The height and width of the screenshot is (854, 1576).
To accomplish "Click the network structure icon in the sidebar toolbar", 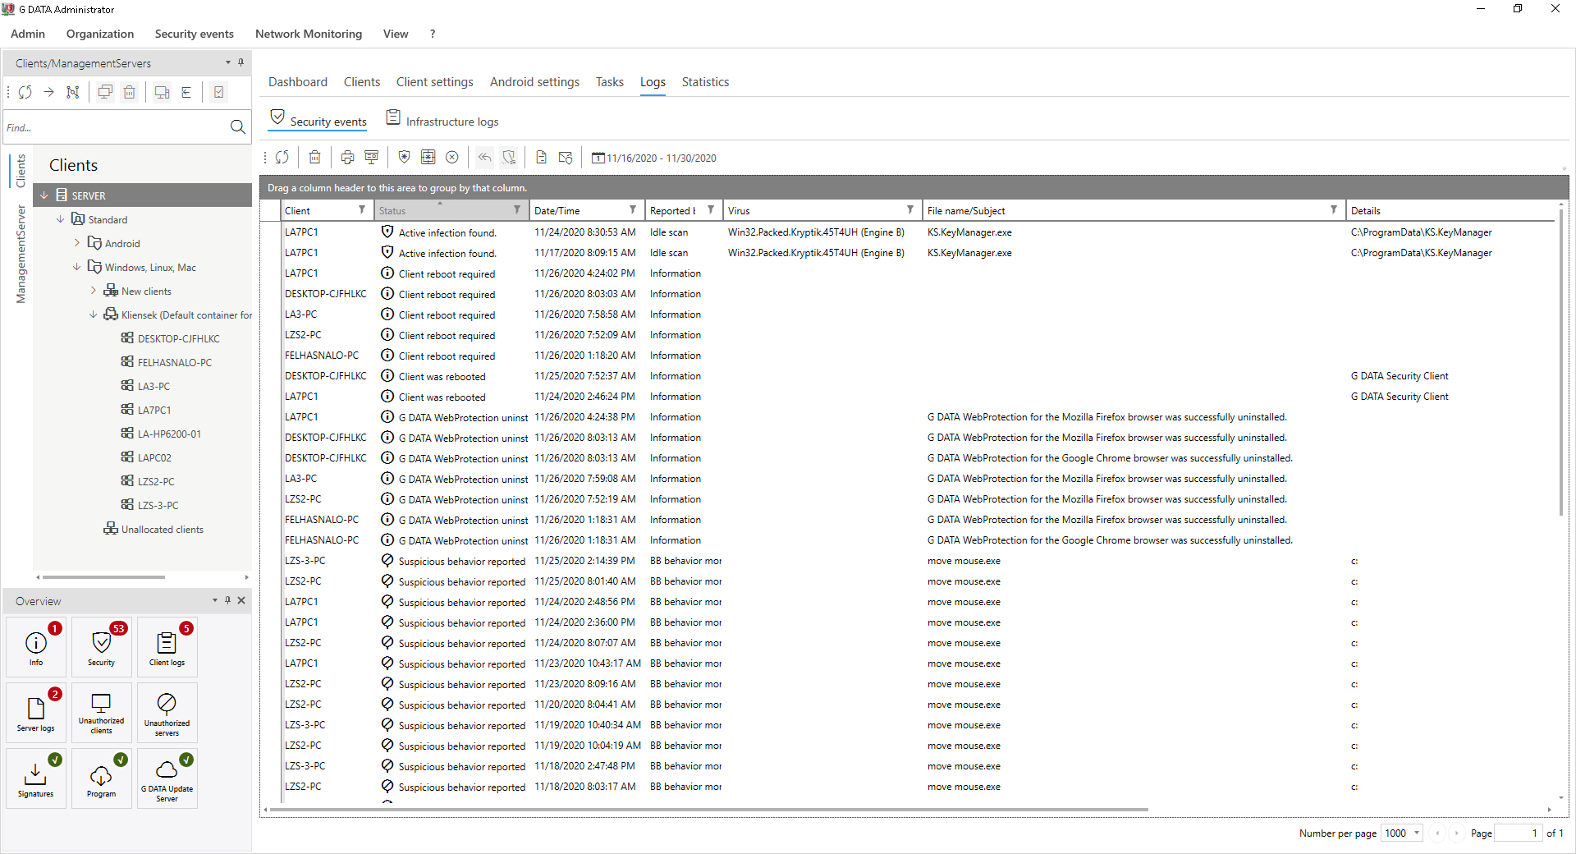I will click(73, 92).
